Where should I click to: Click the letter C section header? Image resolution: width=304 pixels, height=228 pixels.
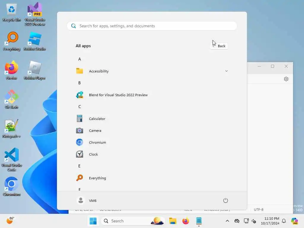(80, 107)
